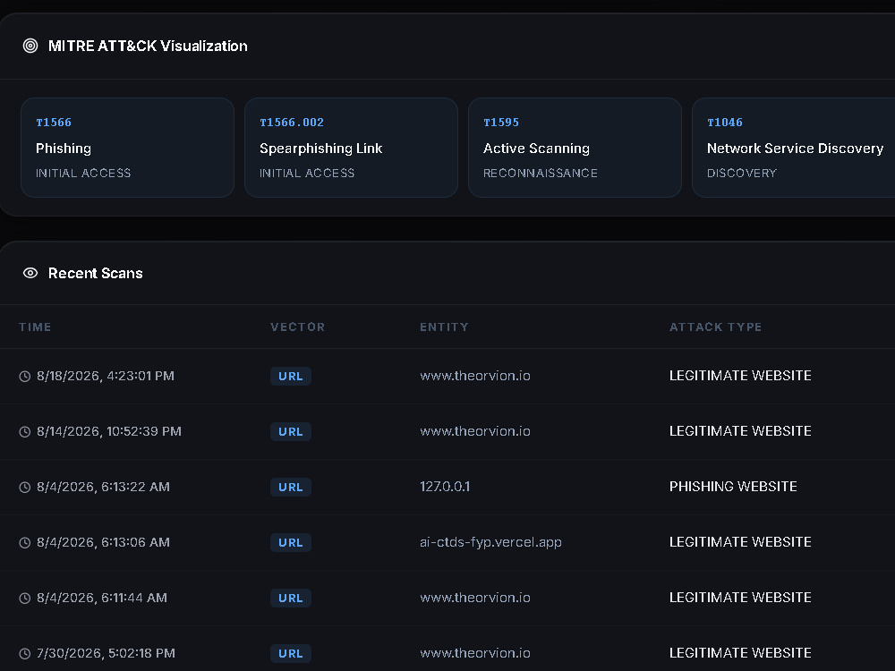
Task: Click the ENTITY column header
Action: [x=444, y=327]
